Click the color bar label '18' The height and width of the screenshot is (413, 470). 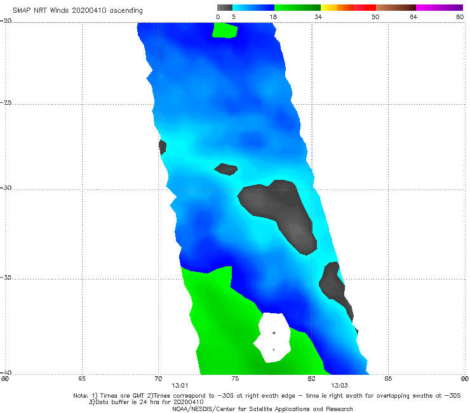(273, 17)
